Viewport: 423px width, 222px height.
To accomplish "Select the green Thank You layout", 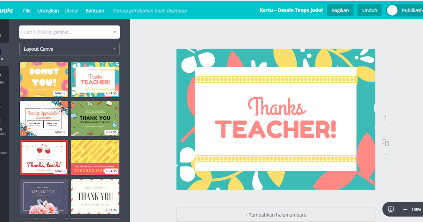I will click(95, 118).
